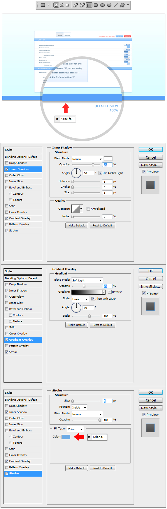Select the Custom Shape tool icon
167x509 pixels.
[122, 5]
